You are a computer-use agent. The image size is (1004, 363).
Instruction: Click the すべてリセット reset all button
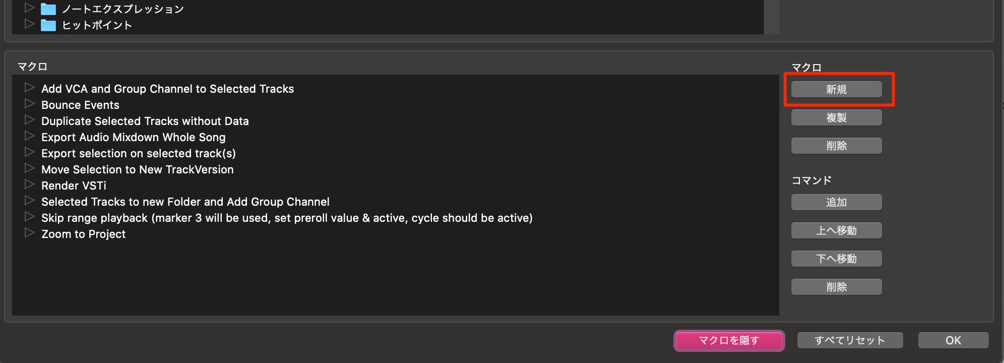[850, 340]
